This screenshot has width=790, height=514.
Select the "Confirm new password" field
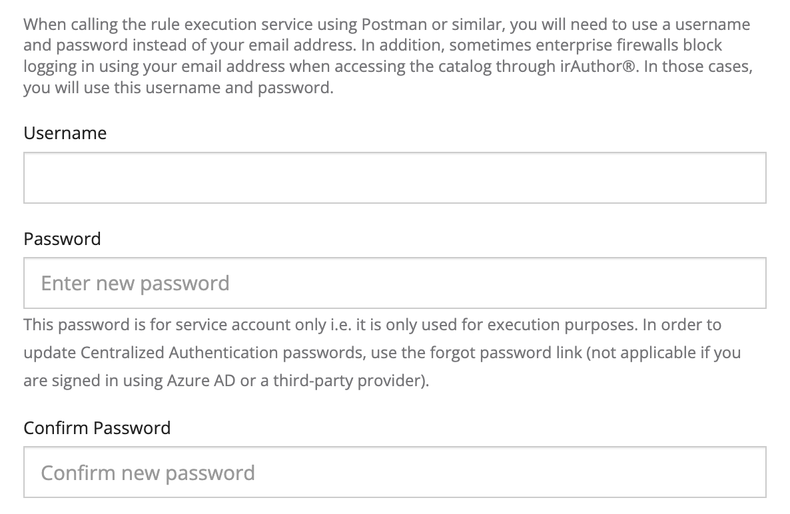point(394,473)
